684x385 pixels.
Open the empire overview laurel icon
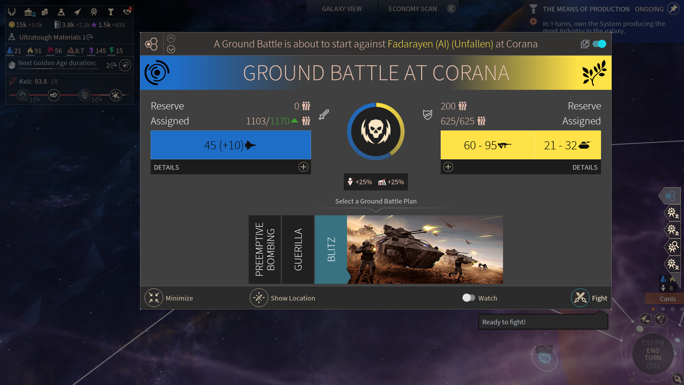click(12, 12)
